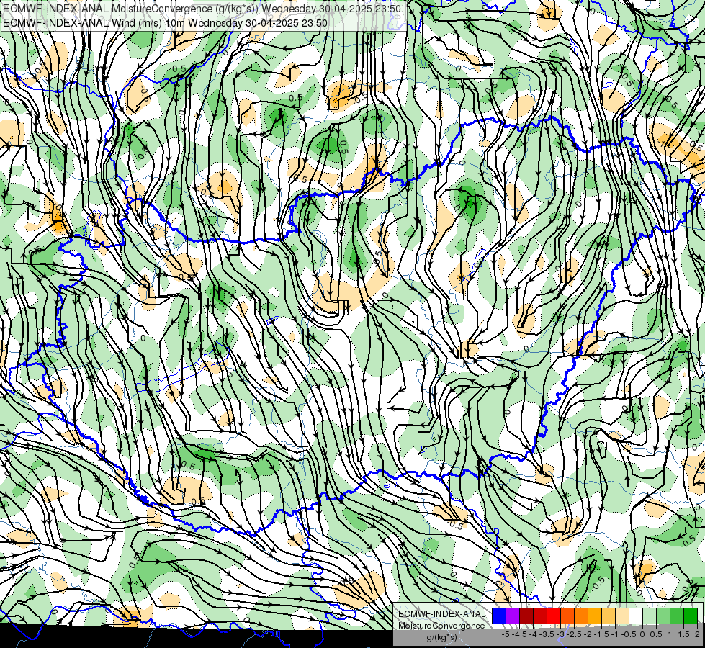Select the legend label ECMWF-INDEX-ANAL
The image size is (705, 648).
pyautogui.click(x=442, y=614)
